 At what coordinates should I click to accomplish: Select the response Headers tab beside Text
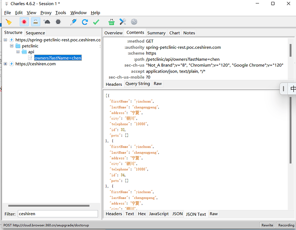[x=114, y=214]
